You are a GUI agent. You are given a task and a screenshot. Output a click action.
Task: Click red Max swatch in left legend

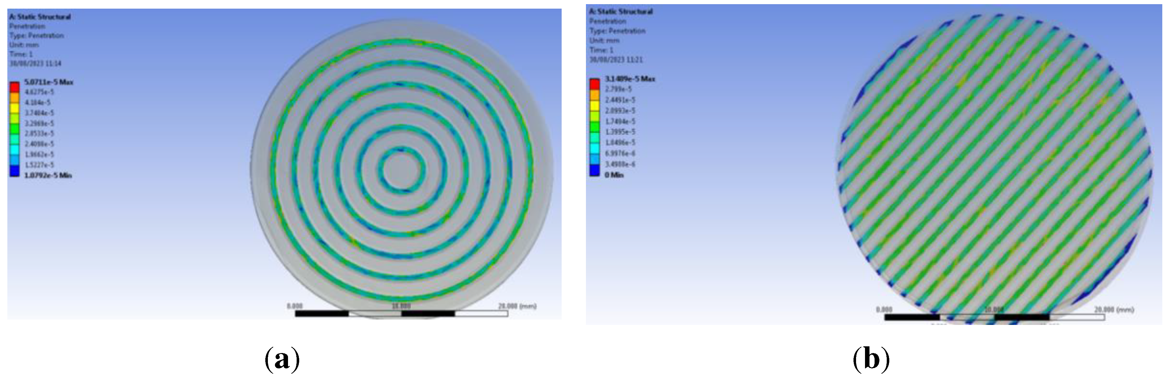[14, 87]
